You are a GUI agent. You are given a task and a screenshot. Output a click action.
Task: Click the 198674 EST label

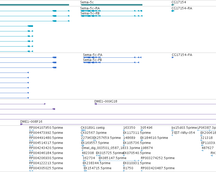[147, 148]
